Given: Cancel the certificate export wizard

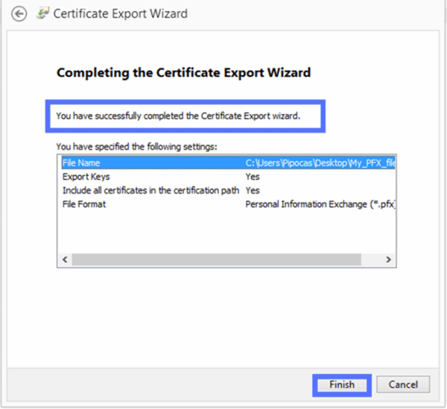Looking at the screenshot, I should pyautogui.click(x=403, y=384).
